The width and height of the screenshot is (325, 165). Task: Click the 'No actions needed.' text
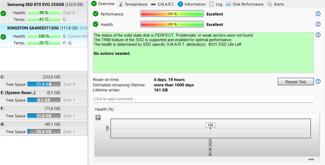(112, 53)
